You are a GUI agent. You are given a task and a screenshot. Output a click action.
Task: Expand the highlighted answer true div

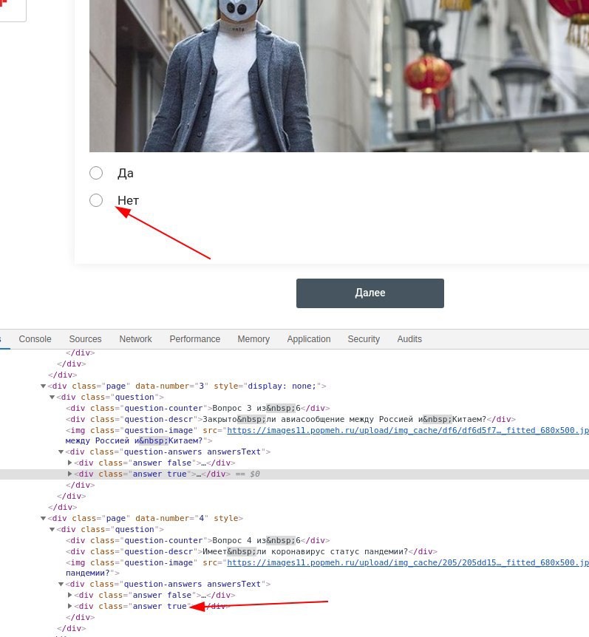tap(70, 474)
